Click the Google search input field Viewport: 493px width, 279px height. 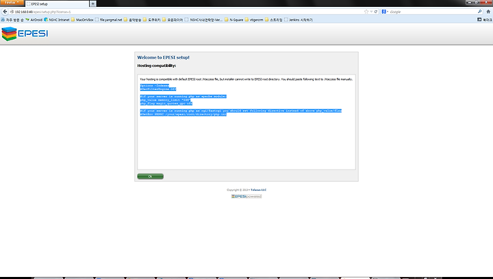click(x=433, y=12)
